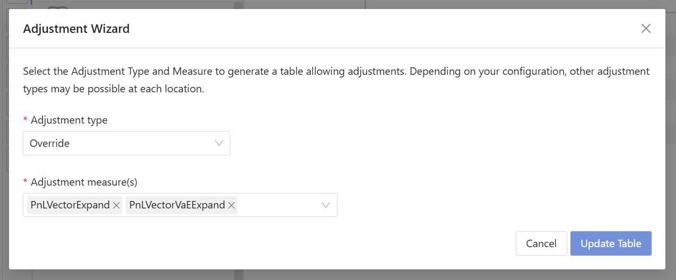Click the 'Adjustment type' field label

(69, 120)
